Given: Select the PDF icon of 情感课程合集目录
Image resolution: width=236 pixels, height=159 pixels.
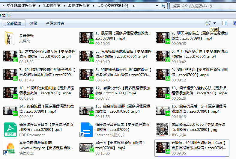Looking at the screenshot, I should pyautogui.click(x=10, y=129).
